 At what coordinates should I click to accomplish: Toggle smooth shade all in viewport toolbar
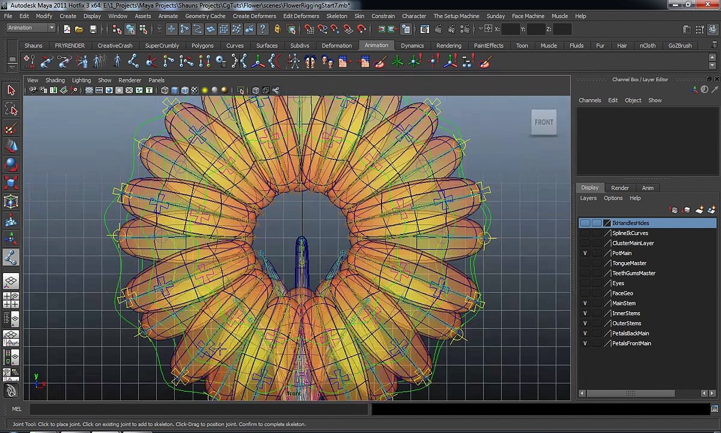pos(175,90)
